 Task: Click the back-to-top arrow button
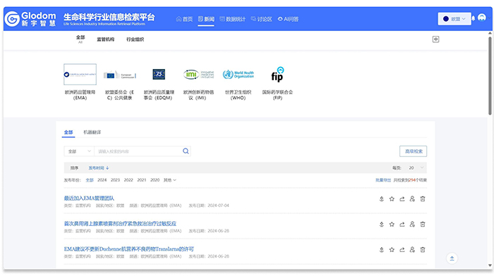[452, 258]
